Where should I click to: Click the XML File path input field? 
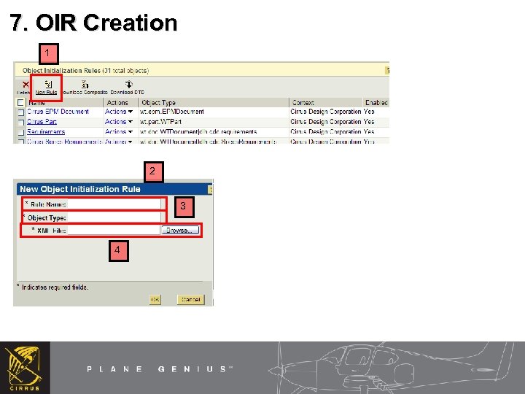click(x=114, y=230)
